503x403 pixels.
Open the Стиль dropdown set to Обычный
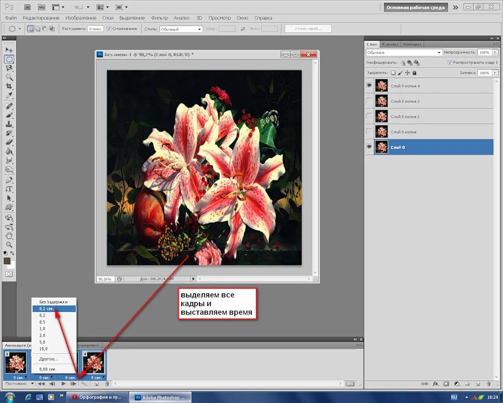pyautogui.click(x=181, y=29)
